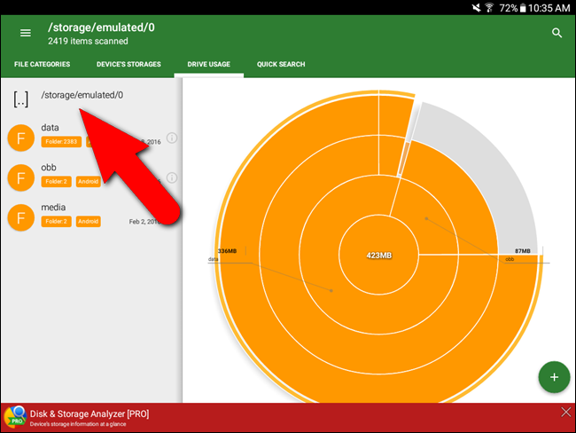This screenshot has width=576, height=433.
Task: Open the Quick Search tab
Action: (x=281, y=65)
